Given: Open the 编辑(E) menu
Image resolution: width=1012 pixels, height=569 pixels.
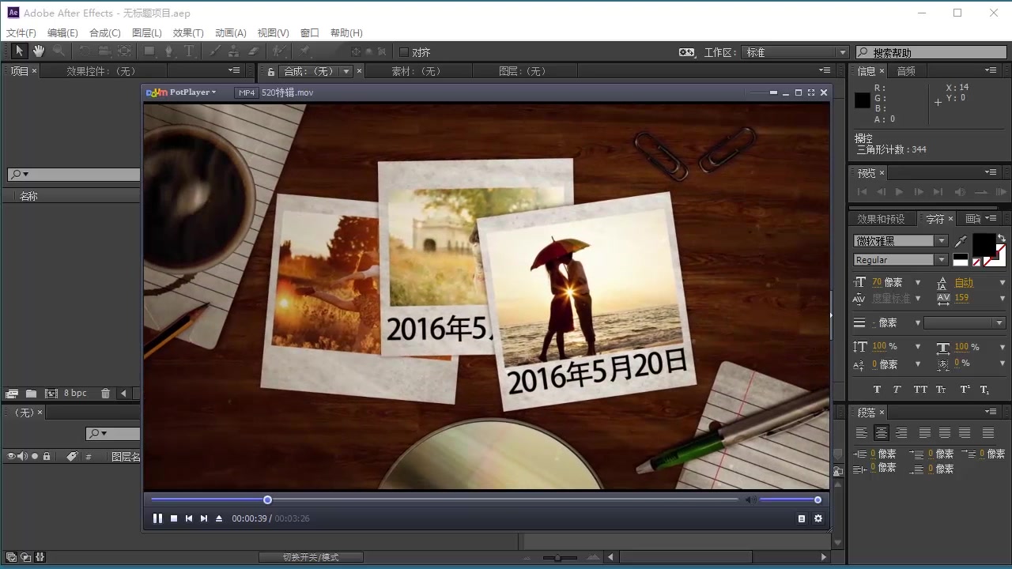Looking at the screenshot, I should coord(62,33).
